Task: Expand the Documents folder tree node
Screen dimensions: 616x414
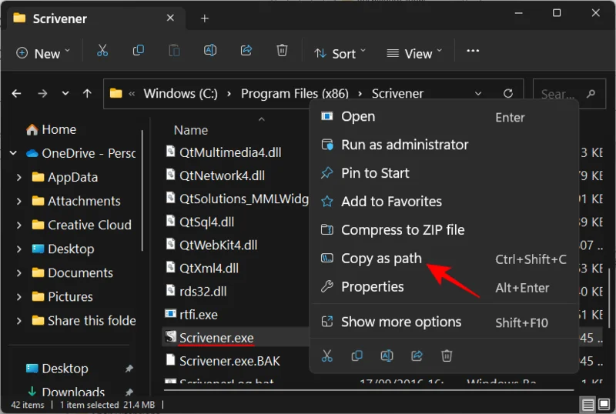Action: (18, 273)
